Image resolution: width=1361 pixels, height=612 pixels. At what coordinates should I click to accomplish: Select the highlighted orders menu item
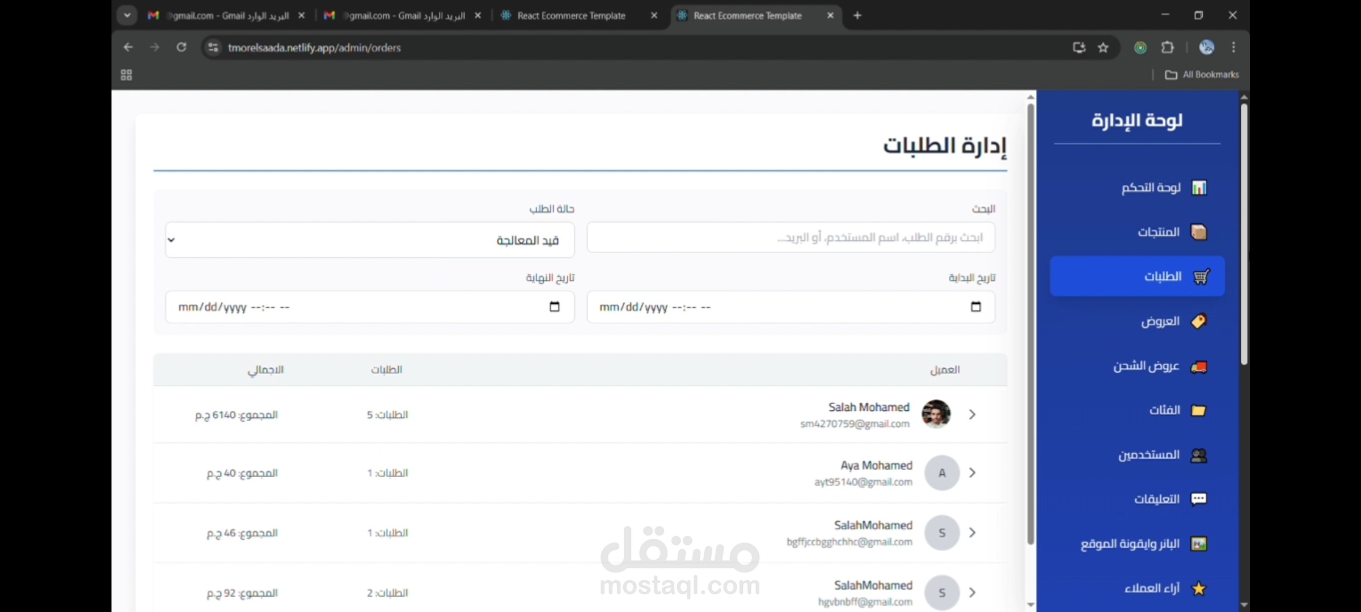tap(1137, 277)
